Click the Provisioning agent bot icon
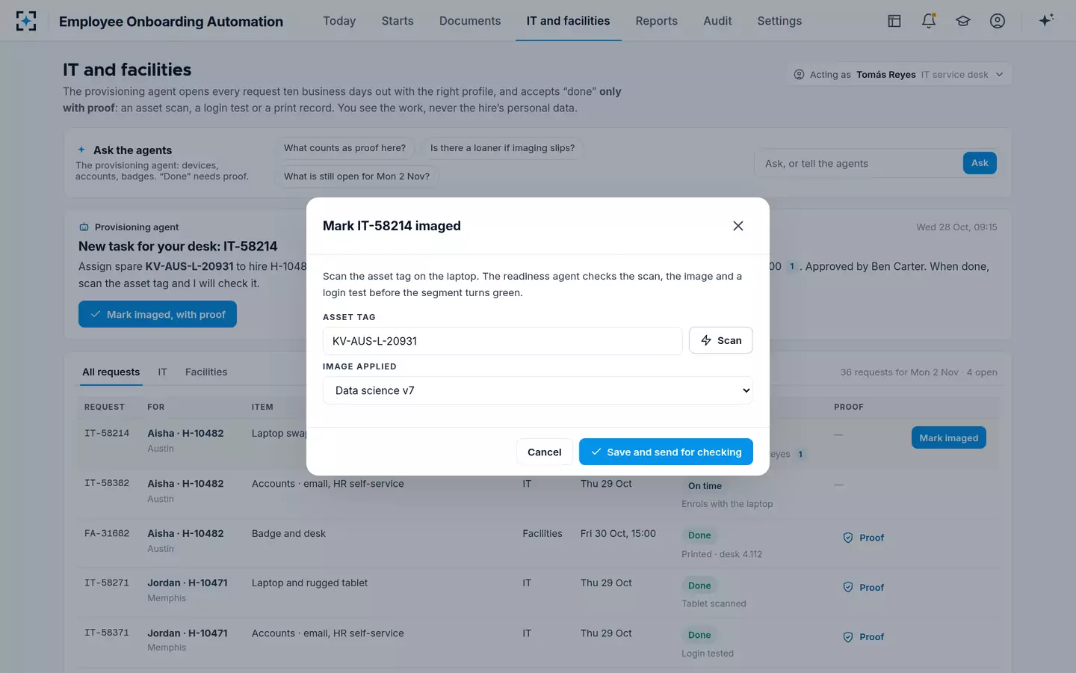Image resolution: width=1076 pixels, height=673 pixels. click(x=84, y=227)
